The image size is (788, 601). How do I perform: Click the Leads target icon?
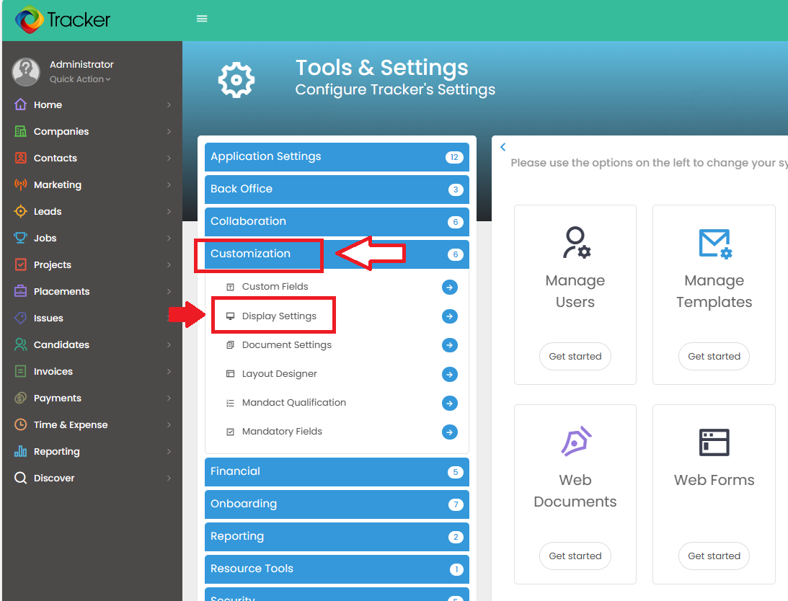tap(21, 211)
